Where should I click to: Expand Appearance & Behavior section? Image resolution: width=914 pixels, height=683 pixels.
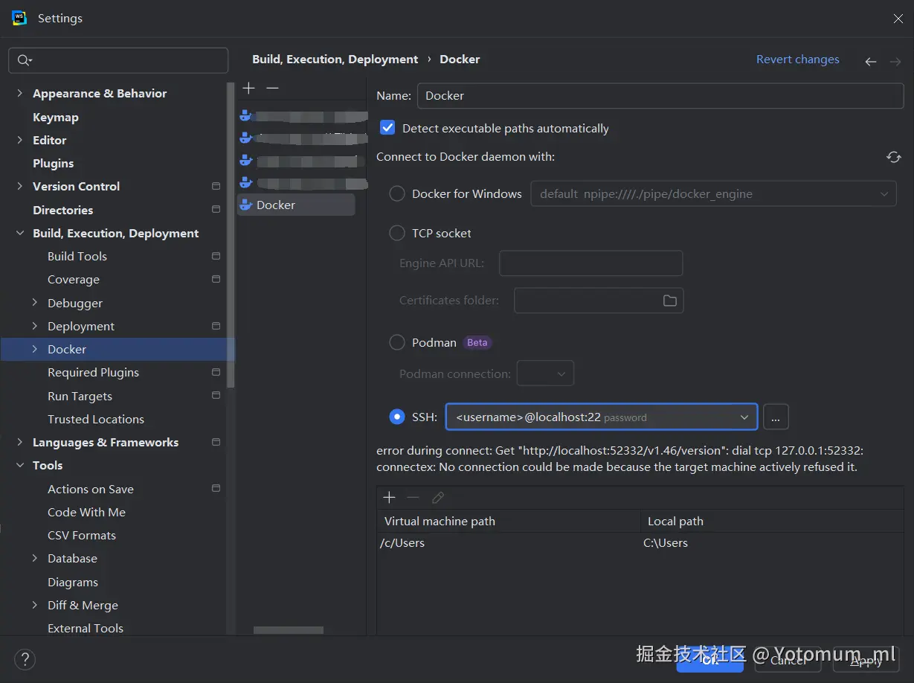[x=20, y=93]
